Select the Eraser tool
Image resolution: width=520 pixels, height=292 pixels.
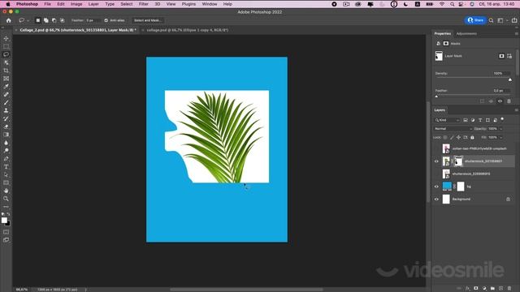click(x=6, y=127)
